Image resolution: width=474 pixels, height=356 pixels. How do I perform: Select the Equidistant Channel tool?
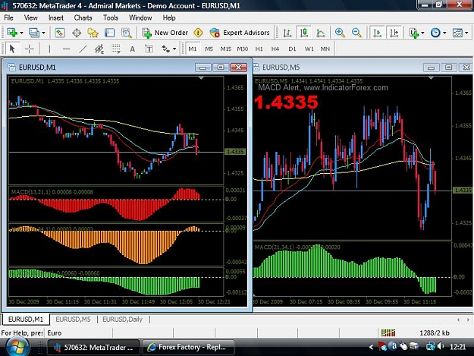tap(99, 49)
